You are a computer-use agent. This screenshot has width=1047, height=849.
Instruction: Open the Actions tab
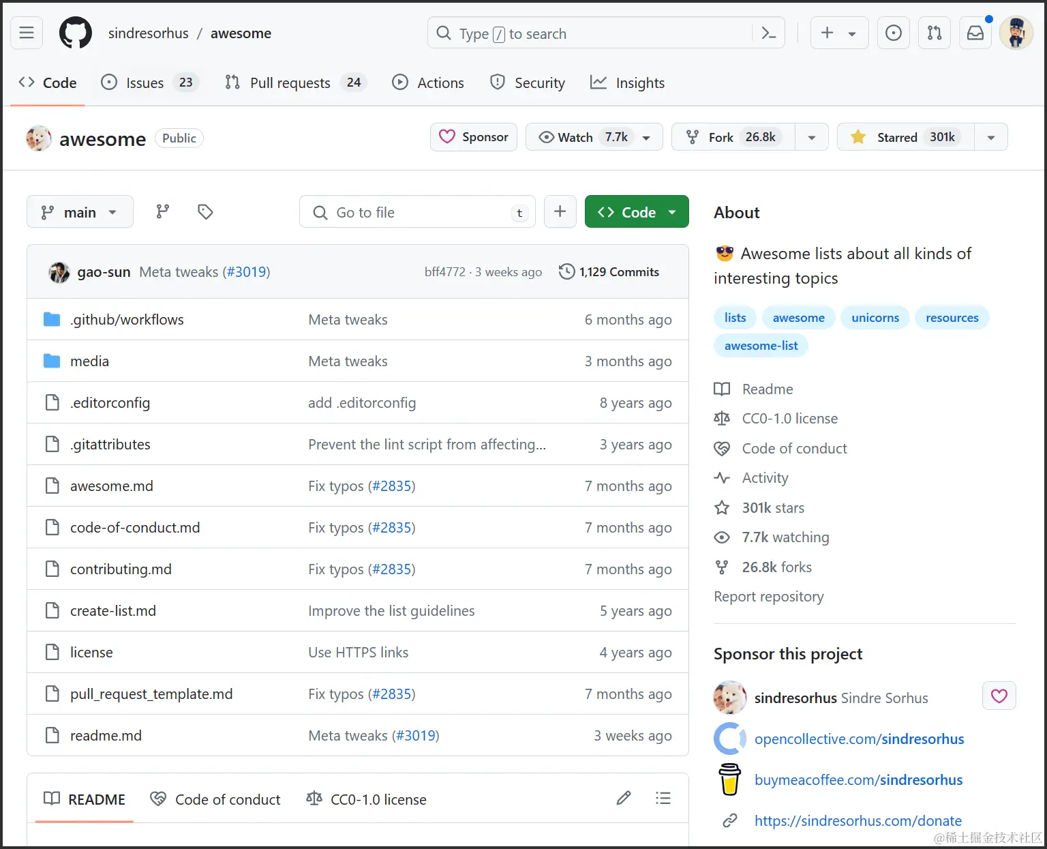(428, 83)
